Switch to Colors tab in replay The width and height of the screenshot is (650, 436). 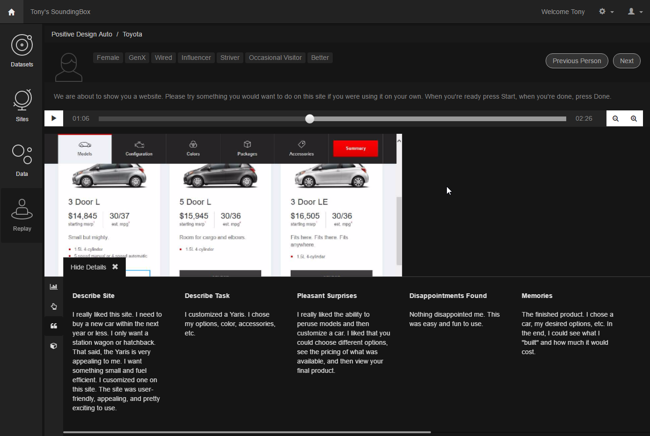(x=193, y=149)
